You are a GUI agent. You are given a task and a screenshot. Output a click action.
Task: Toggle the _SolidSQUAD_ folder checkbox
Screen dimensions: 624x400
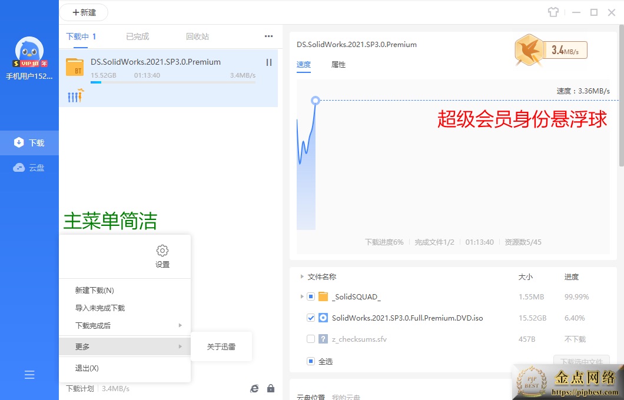coord(311,296)
